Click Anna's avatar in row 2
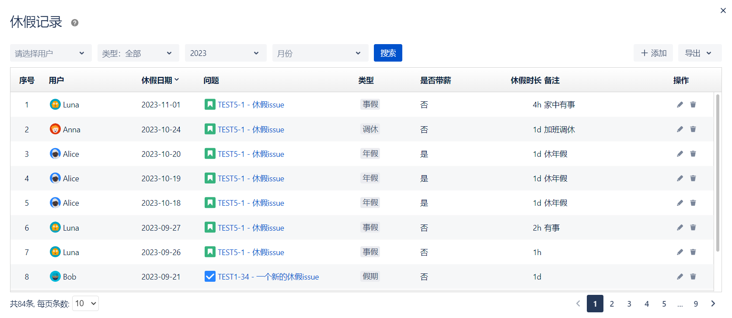The width and height of the screenshot is (732, 318). coord(55,129)
